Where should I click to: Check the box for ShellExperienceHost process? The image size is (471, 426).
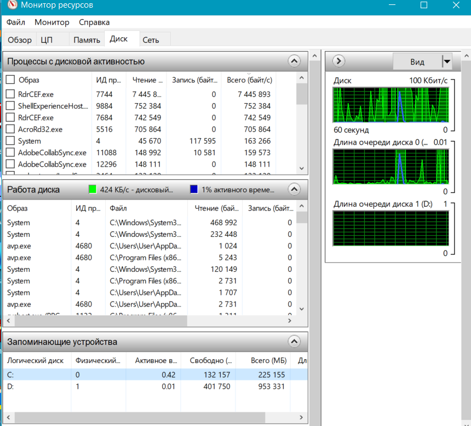[x=10, y=106]
